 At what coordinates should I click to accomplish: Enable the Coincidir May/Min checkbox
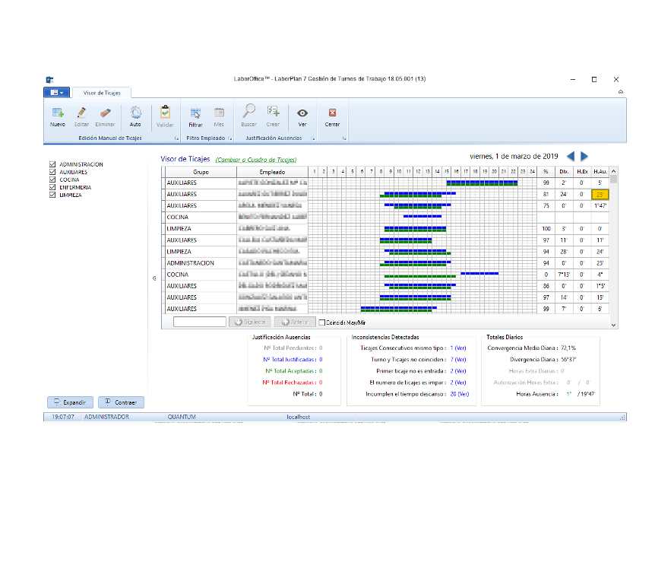pyautogui.click(x=322, y=322)
